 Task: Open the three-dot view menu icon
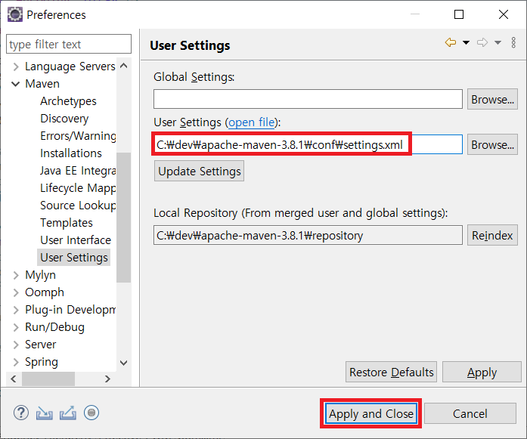click(513, 42)
